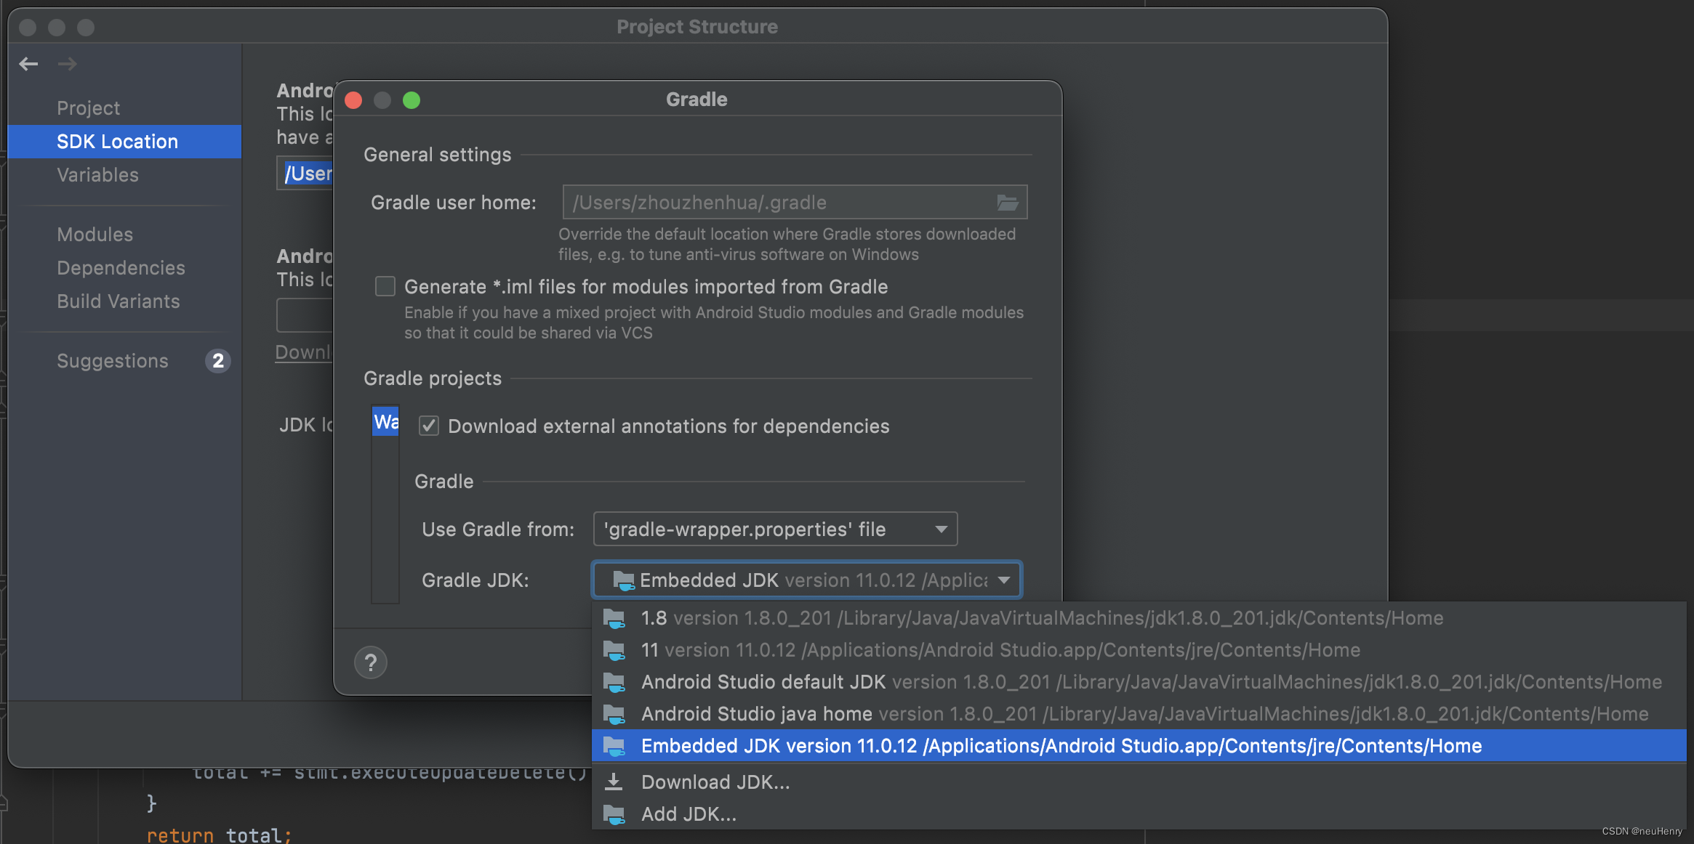The image size is (1694, 844).
Task: Open the folder browser for Gradle user home
Action: click(x=1008, y=203)
